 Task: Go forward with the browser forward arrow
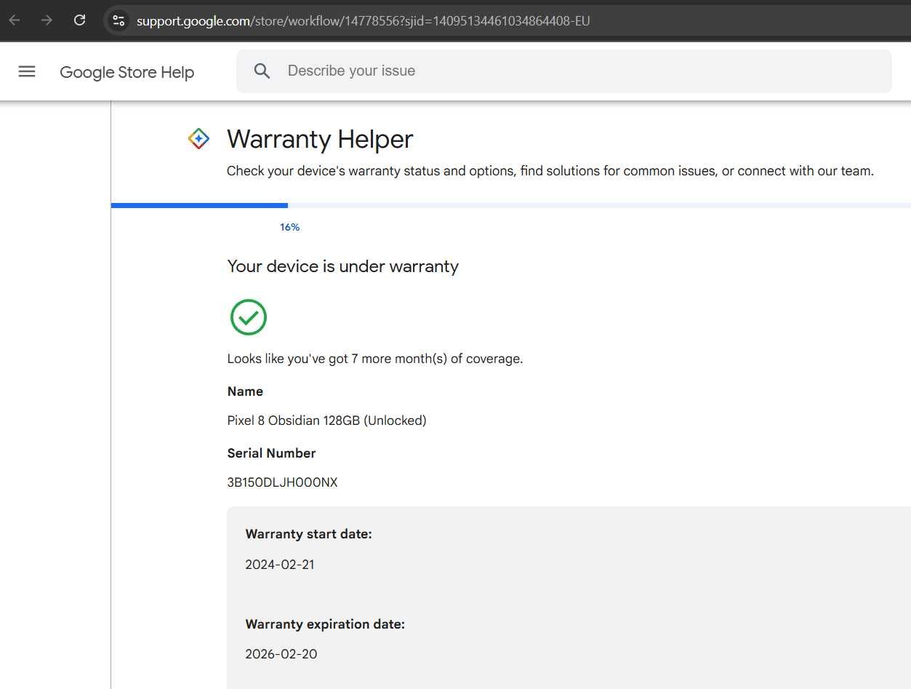click(47, 20)
